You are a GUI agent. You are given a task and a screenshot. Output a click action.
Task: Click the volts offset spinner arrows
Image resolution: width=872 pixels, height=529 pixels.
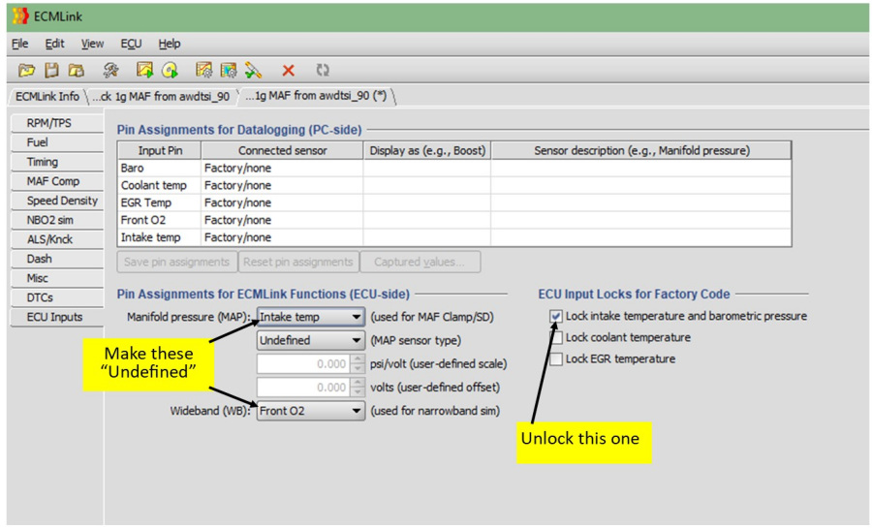tap(358, 388)
